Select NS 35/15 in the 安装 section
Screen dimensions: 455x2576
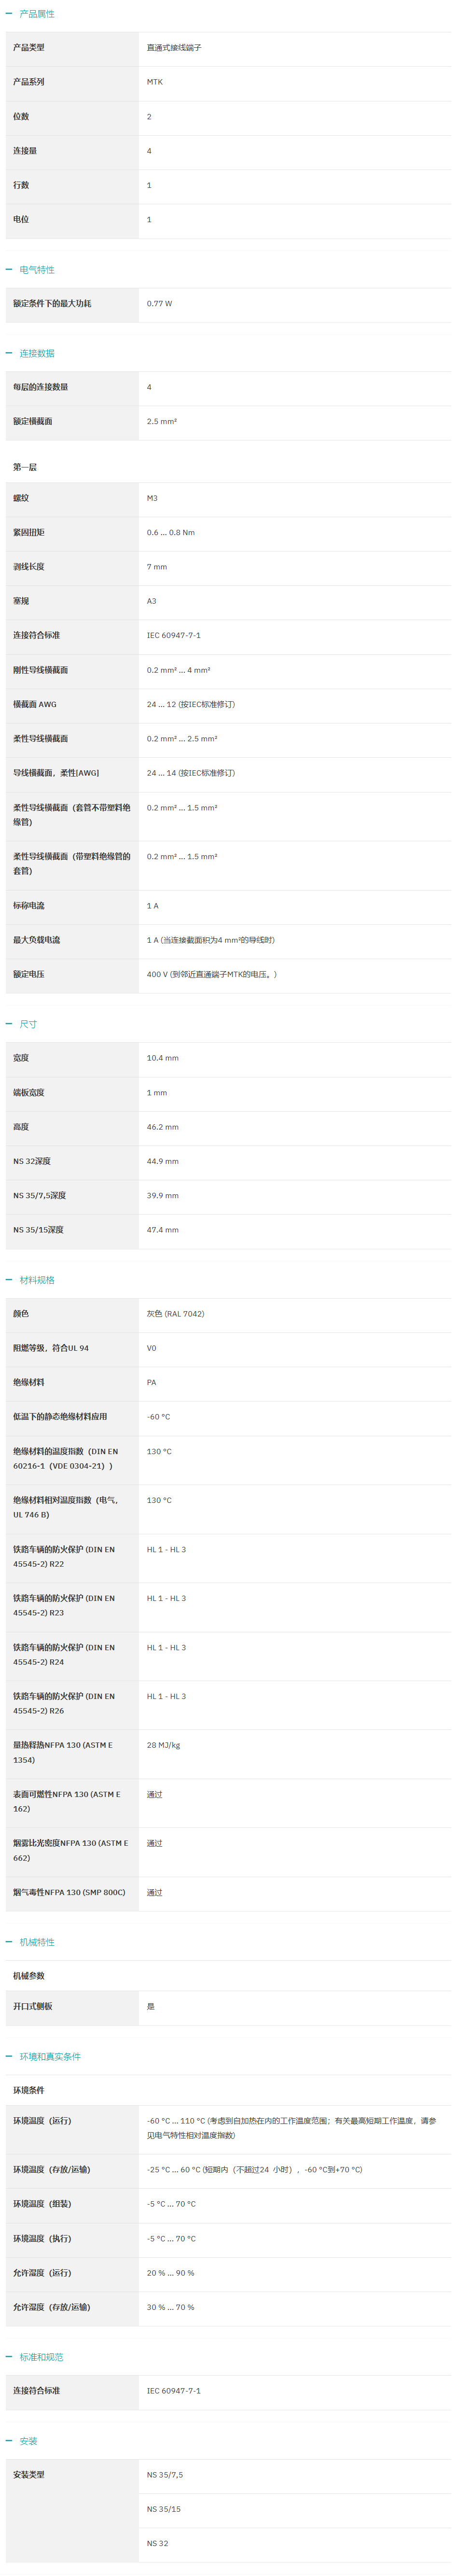tap(164, 2509)
